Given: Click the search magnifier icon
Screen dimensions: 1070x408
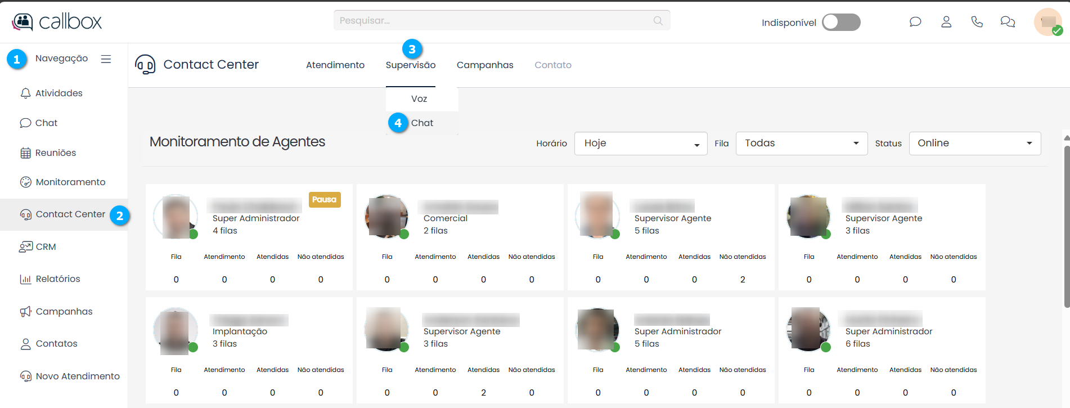Looking at the screenshot, I should 658,21.
